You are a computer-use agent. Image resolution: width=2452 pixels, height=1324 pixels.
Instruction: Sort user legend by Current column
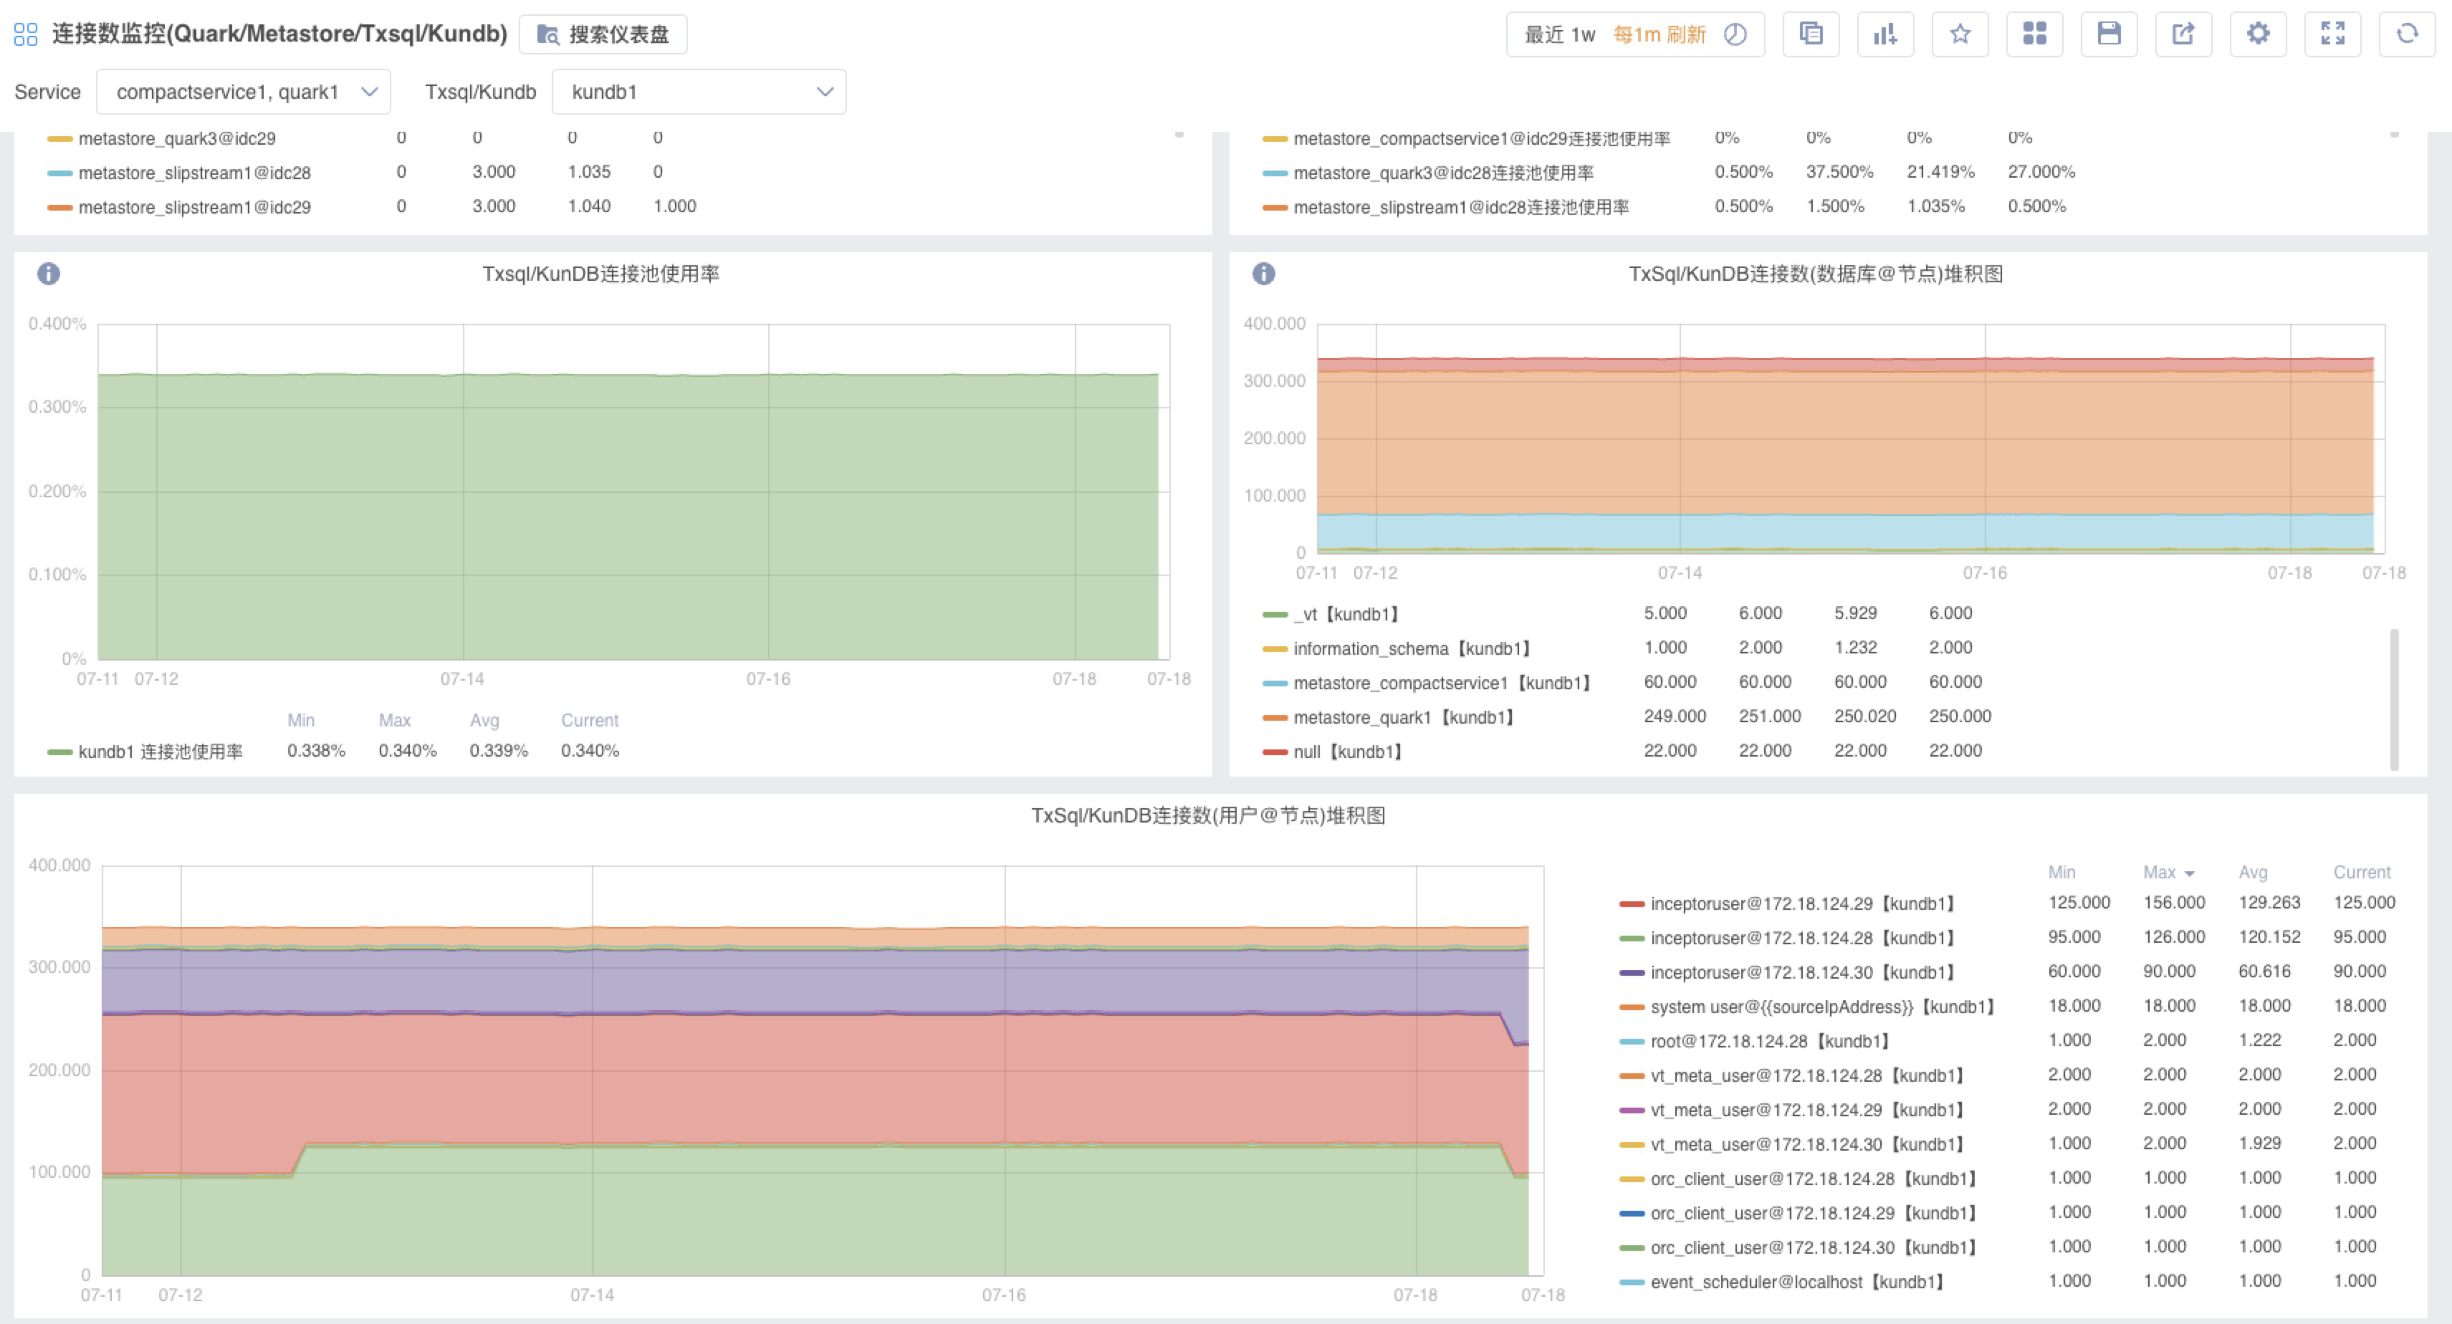(2362, 872)
